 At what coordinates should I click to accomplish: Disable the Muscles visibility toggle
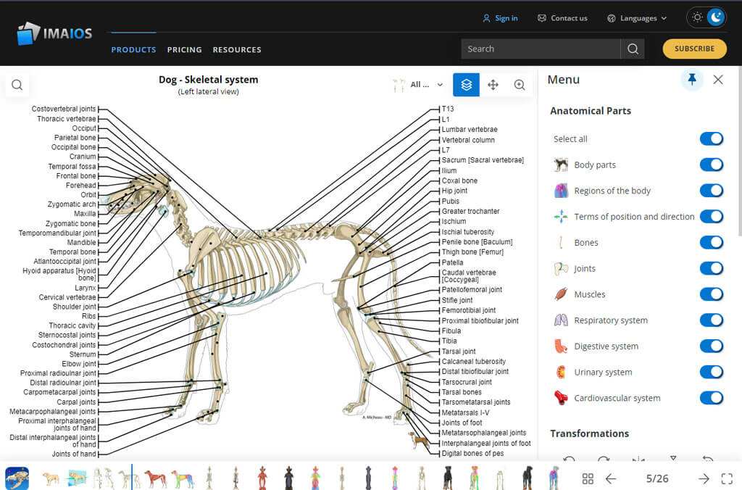[x=712, y=294]
